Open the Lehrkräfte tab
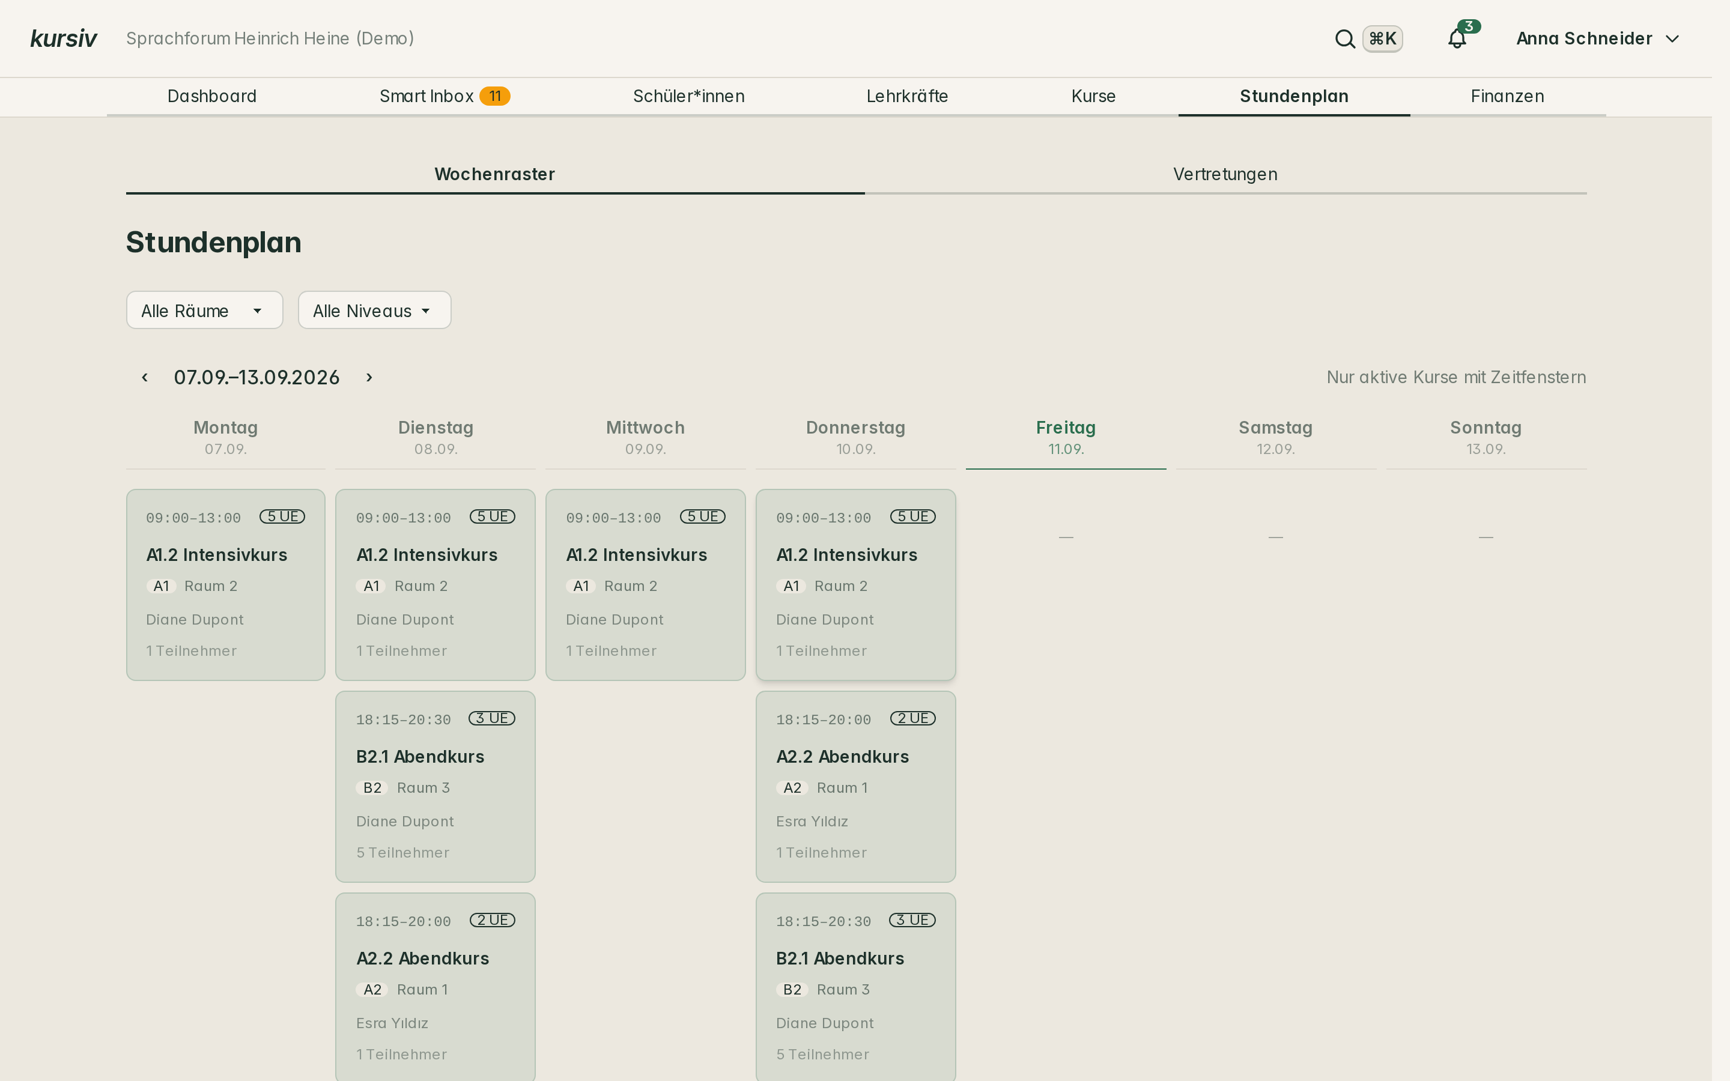The height and width of the screenshot is (1081, 1730). pyautogui.click(x=906, y=96)
